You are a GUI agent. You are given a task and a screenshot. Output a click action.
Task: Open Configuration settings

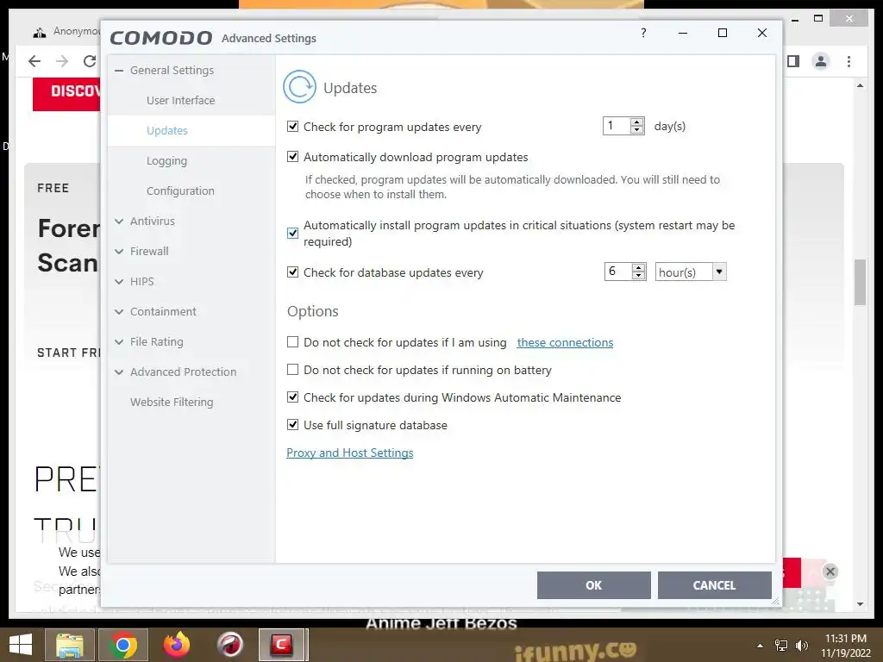(x=180, y=190)
